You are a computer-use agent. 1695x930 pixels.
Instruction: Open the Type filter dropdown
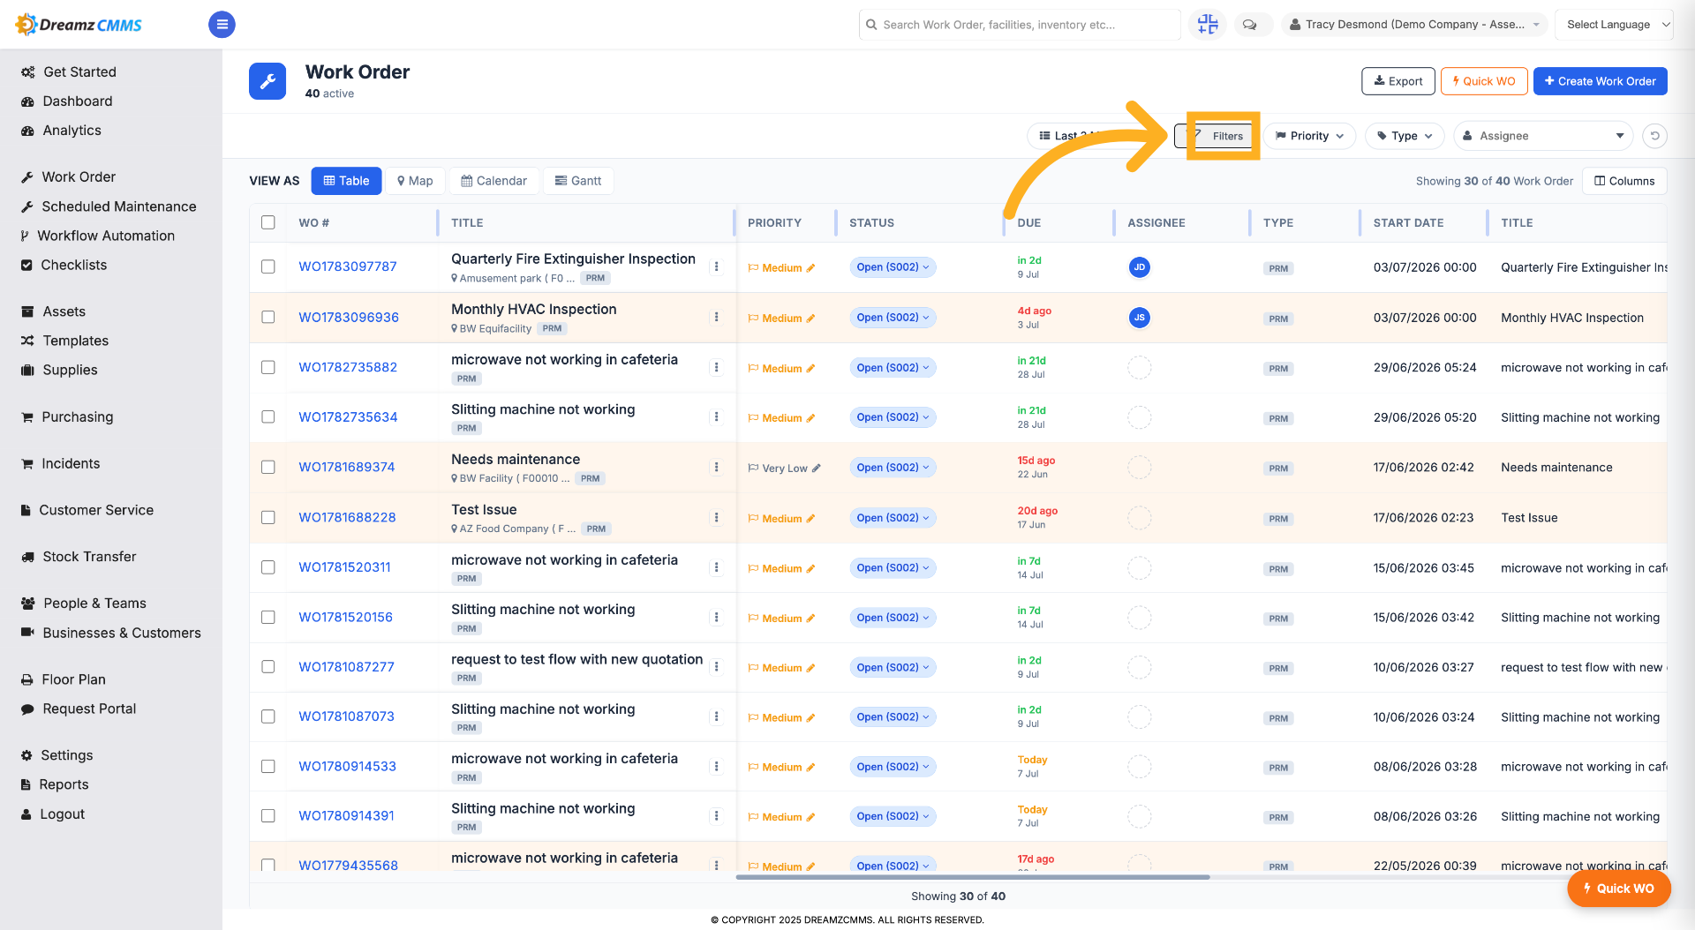(x=1405, y=136)
